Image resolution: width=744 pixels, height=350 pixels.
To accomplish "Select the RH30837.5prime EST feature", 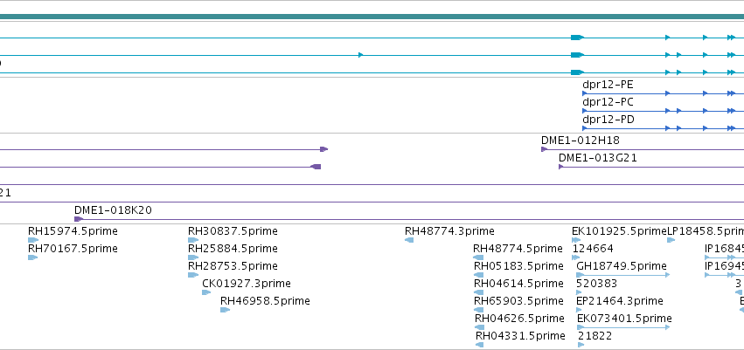I will pyautogui.click(x=193, y=240).
